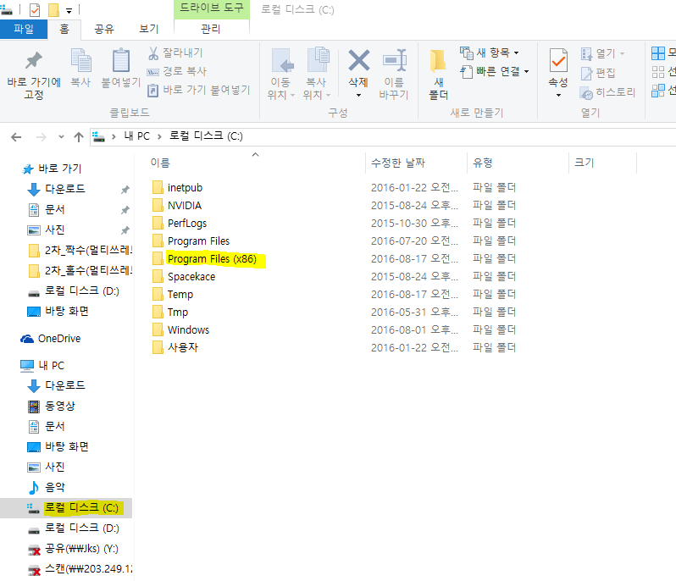Click 경로 복사 button
Screen dimensions: 676x581
177,71
